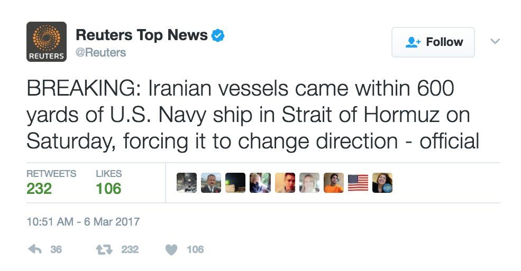The height and width of the screenshot is (271, 521).
Task: View the 106 likes list
Action: tap(108, 188)
